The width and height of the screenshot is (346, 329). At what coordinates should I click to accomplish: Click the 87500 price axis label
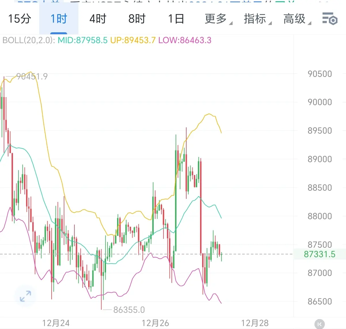[x=319, y=245]
